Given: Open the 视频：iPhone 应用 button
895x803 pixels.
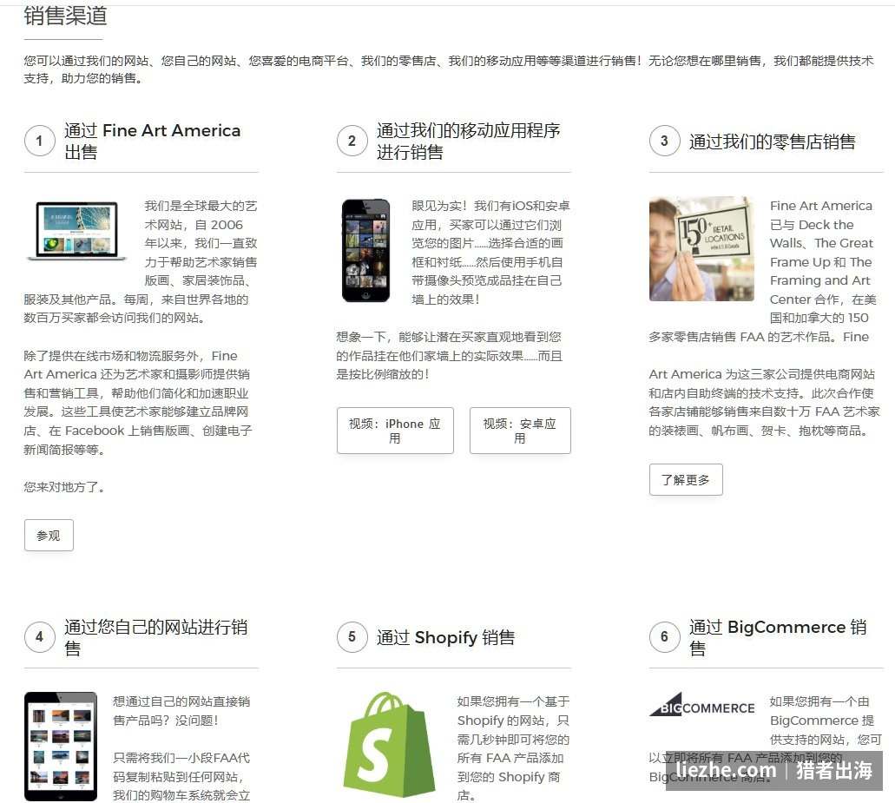Looking at the screenshot, I should (395, 431).
